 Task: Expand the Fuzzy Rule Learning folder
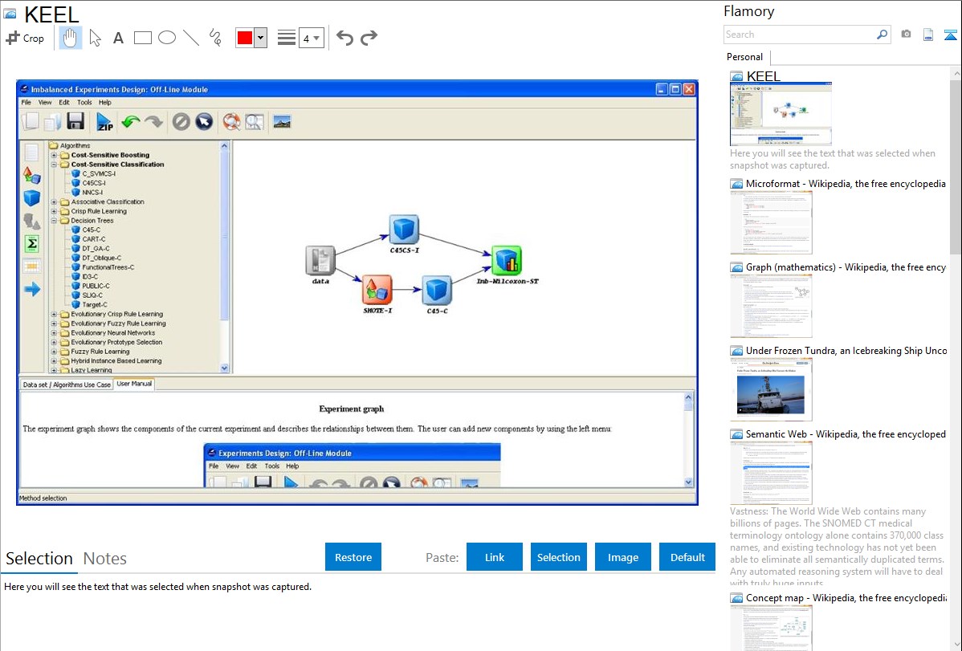click(x=54, y=352)
